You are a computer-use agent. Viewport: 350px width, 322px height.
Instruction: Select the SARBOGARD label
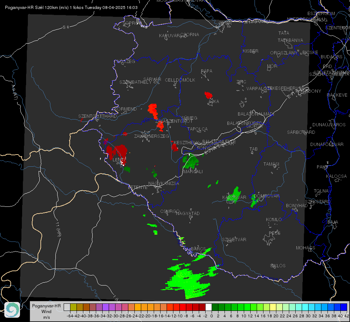[x=301, y=132]
